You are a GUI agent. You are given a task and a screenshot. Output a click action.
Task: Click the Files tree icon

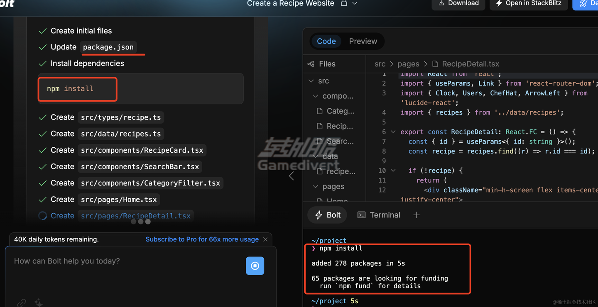pos(311,64)
